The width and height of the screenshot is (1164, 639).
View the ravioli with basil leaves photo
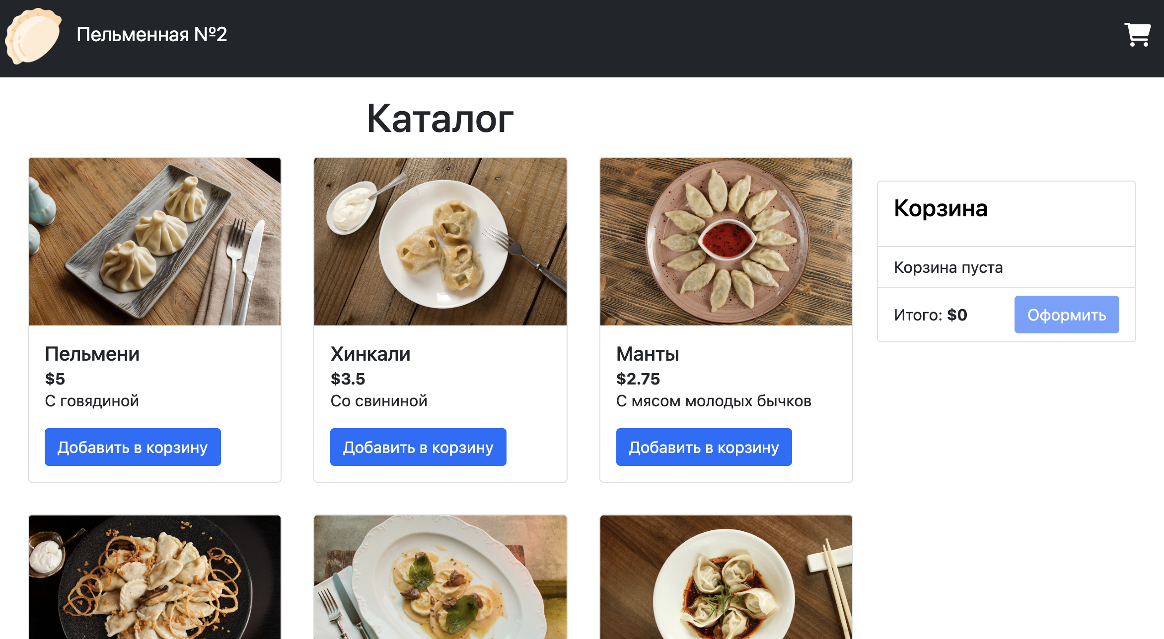[440, 577]
